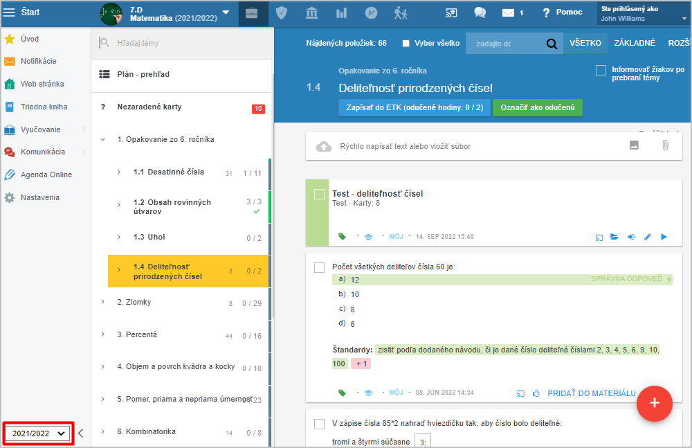The height and width of the screenshot is (448, 692).
Task: Open the screen cast icon in top bar
Action: (451, 13)
